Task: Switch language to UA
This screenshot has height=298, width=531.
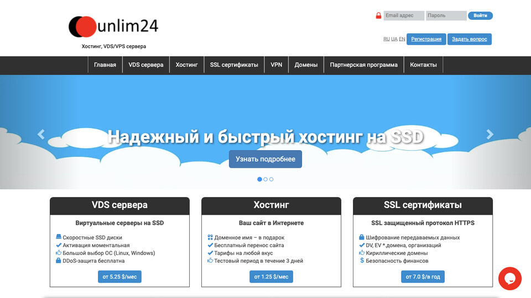Action: [x=394, y=39]
